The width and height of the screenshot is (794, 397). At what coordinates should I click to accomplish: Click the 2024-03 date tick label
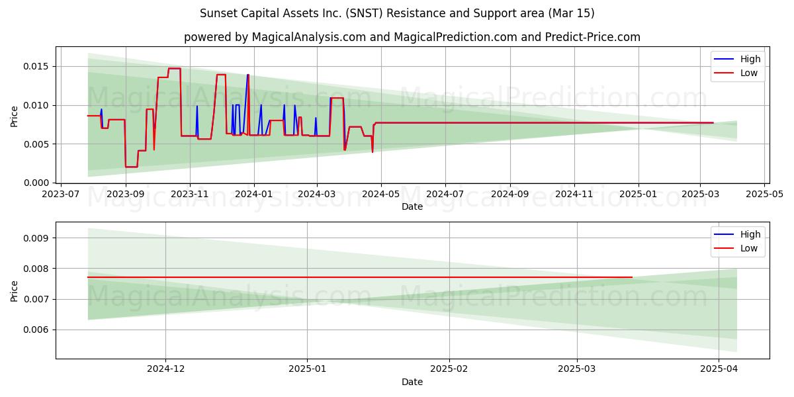tap(316, 195)
